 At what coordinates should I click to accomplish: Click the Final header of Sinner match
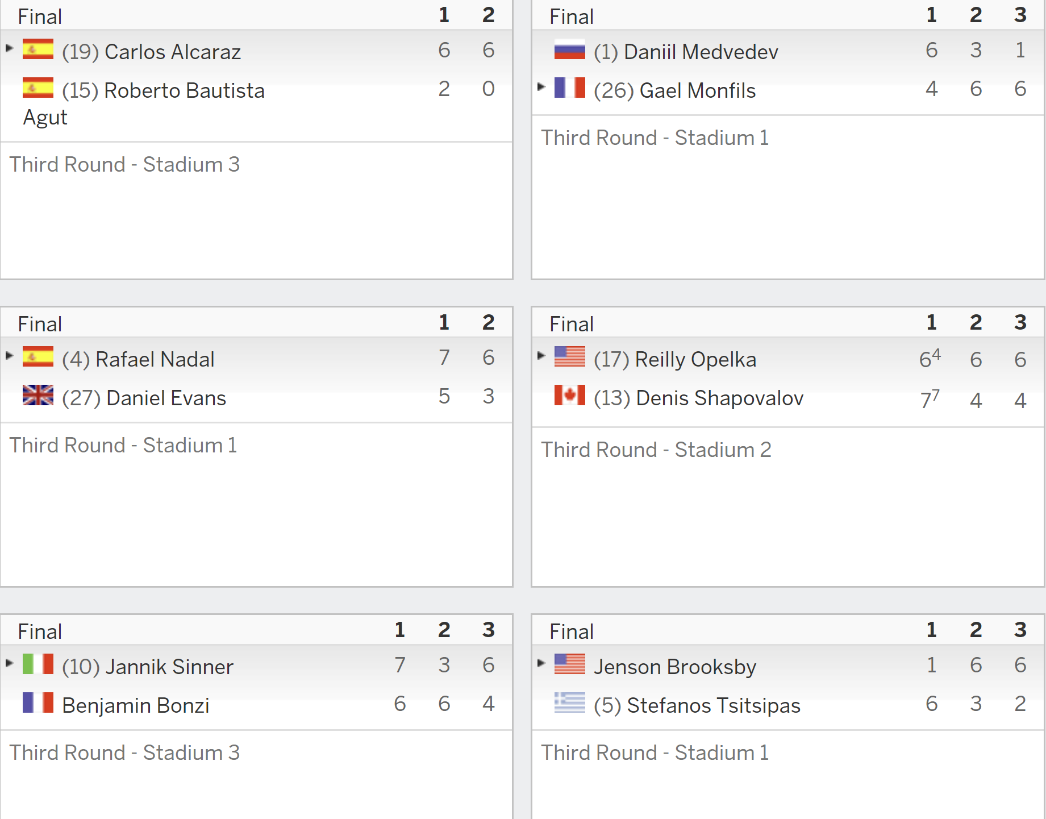click(x=40, y=631)
